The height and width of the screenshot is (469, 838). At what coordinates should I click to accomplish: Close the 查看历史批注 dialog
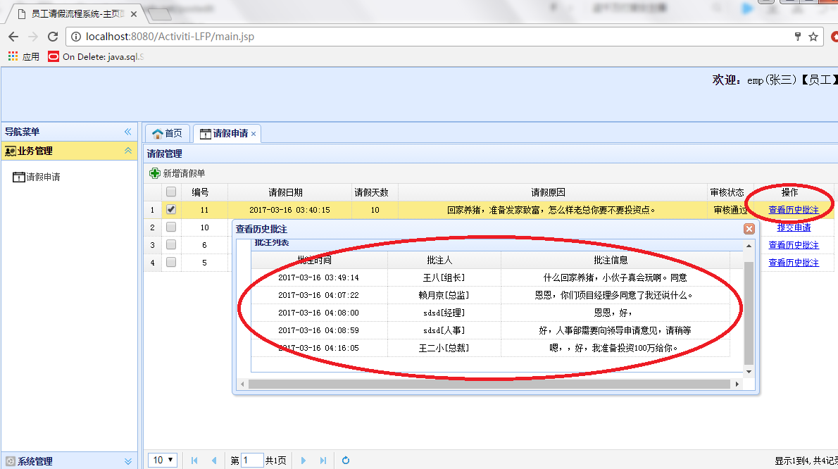pyautogui.click(x=749, y=229)
